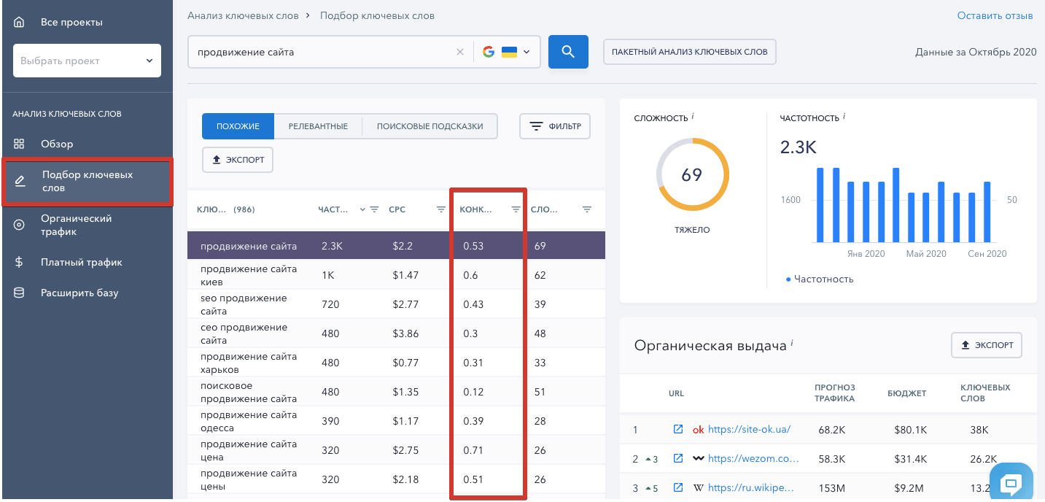Open the Google Ukraine region dropdown
Image resolution: width=1045 pixels, height=502 pixels.
tap(506, 52)
